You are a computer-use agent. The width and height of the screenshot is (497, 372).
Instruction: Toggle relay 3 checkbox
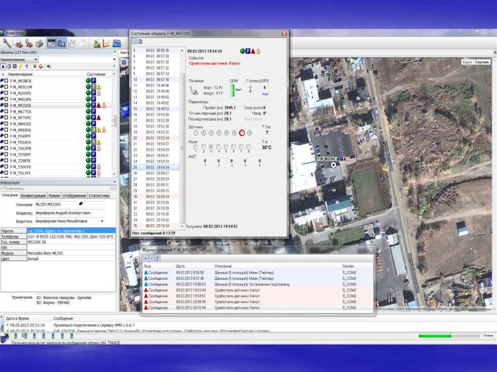click(211, 146)
